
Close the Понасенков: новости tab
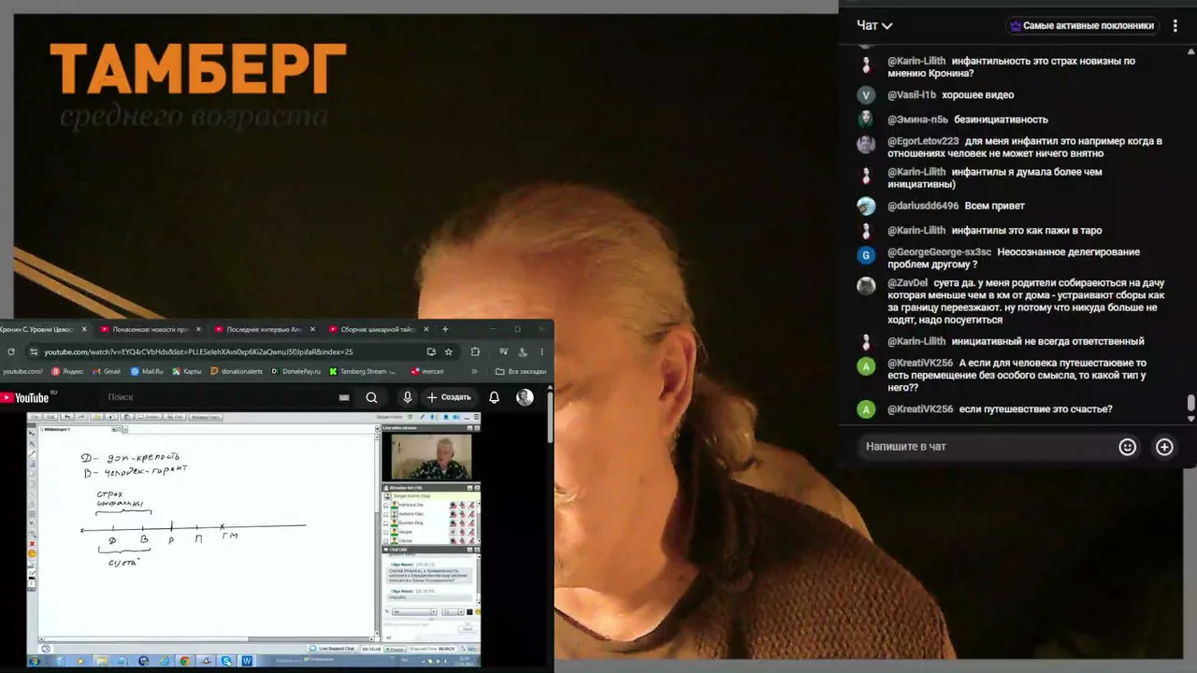coord(197,329)
